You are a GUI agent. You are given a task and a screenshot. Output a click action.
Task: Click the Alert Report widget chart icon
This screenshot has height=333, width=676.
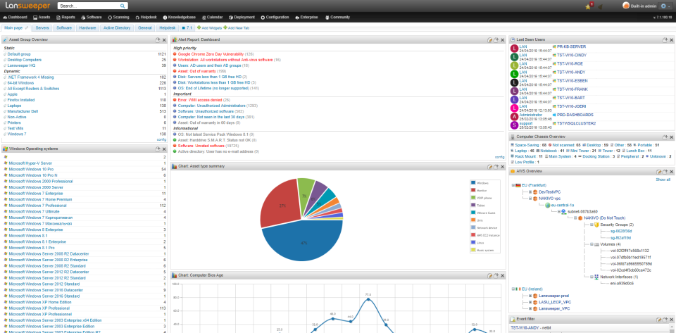[175, 39]
